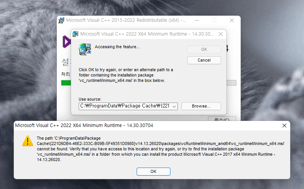Viewport: 304px width, 189px height.
Task: Click the Redistributable (x64) setup window icon
Action: pyautogui.click(x=61, y=20)
